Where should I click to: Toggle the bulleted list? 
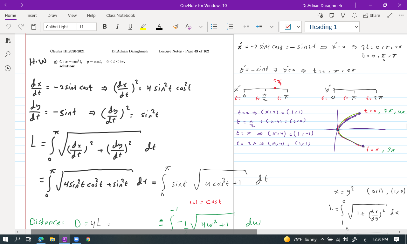214,27
